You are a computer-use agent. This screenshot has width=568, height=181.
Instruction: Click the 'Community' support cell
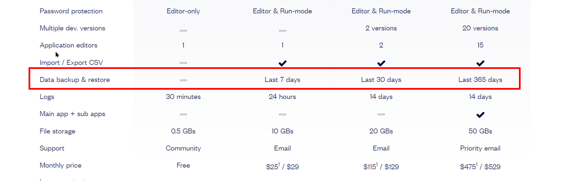pos(183,148)
